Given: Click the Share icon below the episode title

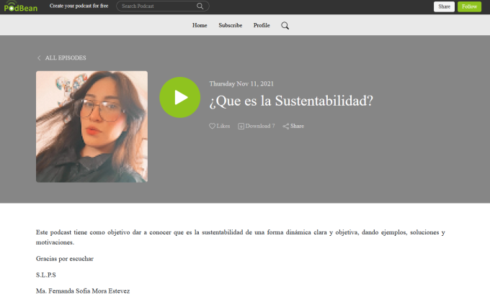Looking at the screenshot, I should pyautogui.click(x=286, y=126).
